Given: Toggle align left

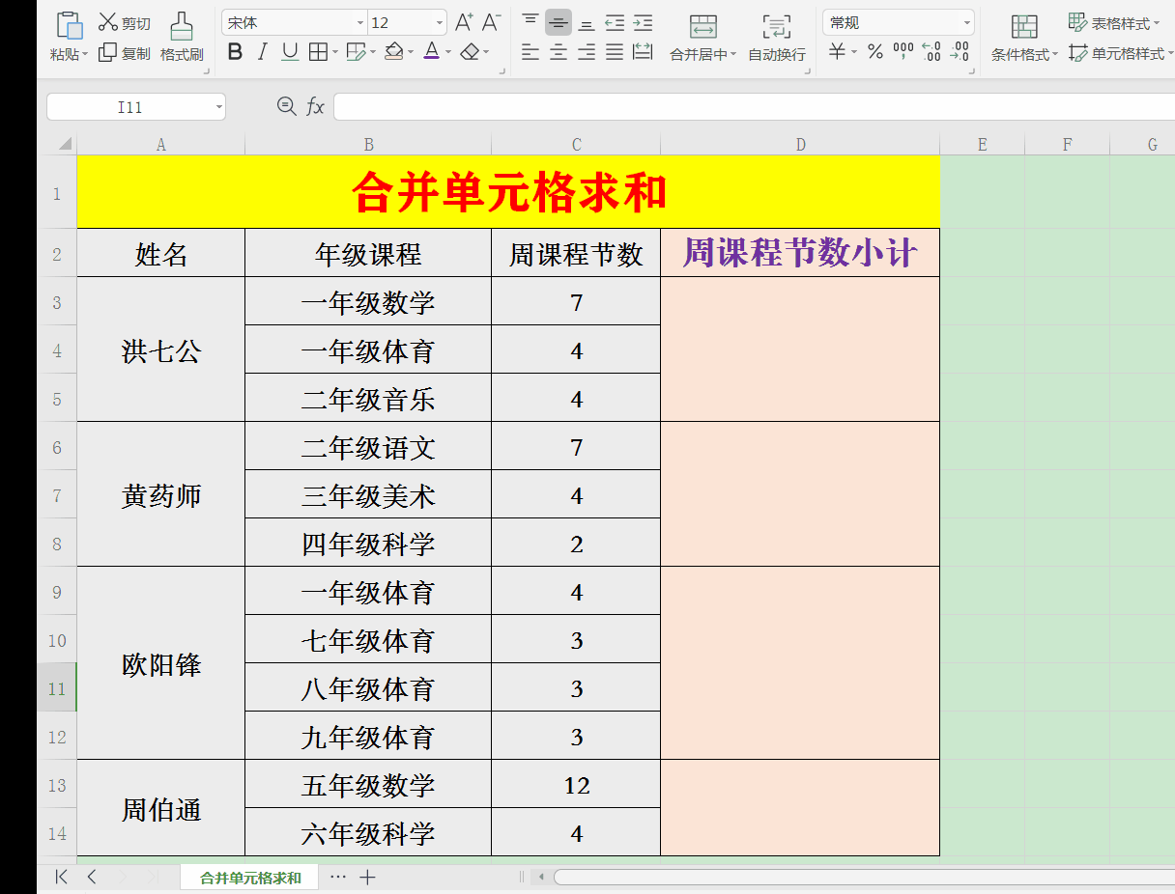Looking at the screenshot, I should 530,52.
